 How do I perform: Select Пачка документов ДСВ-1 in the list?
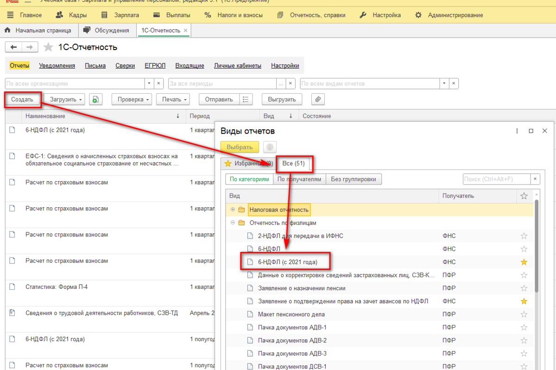380,366
